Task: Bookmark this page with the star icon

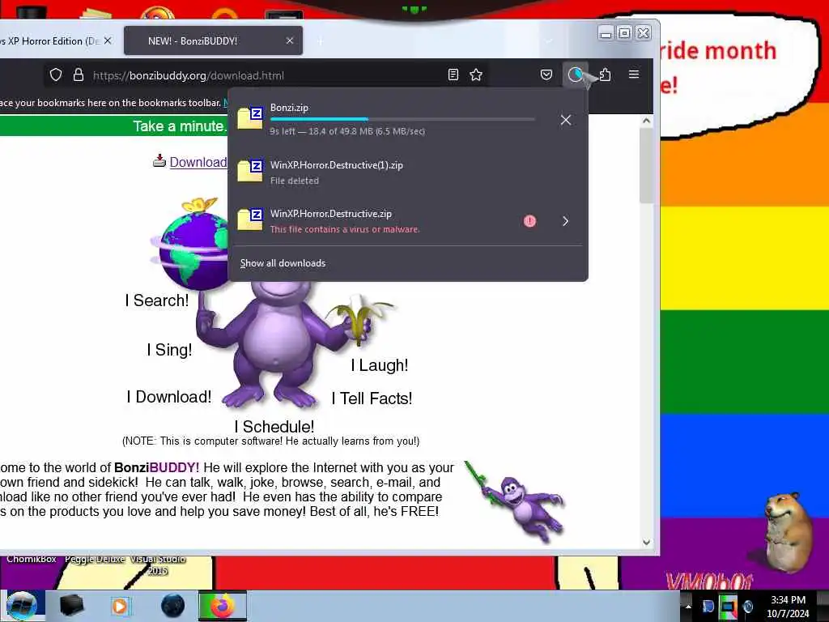Action: [x=476, y=75]
